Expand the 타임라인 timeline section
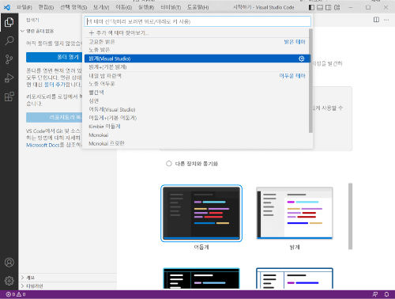 [23, 286]
